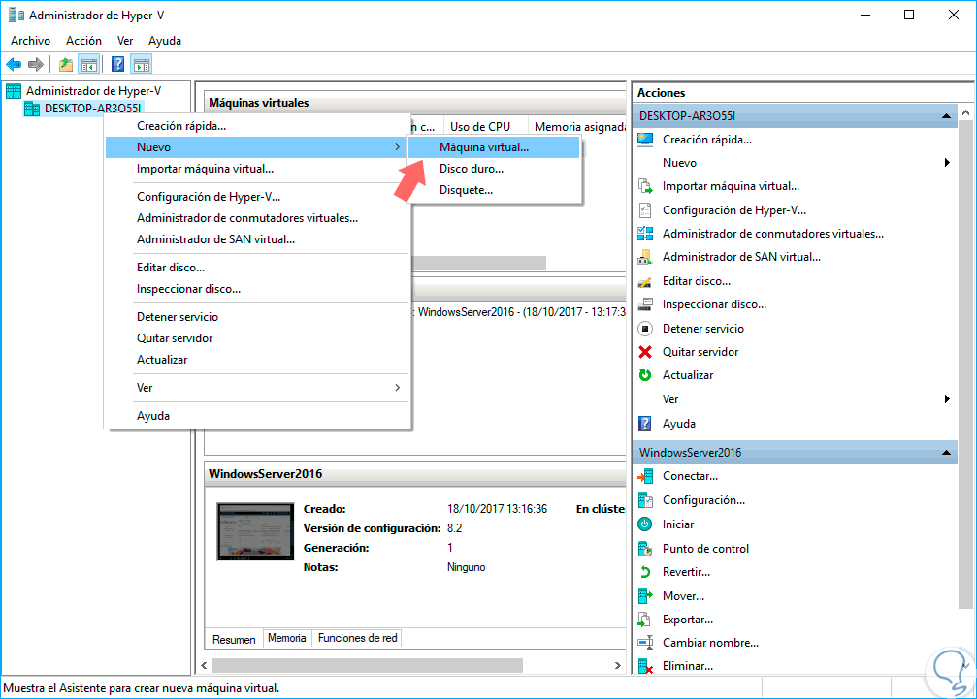The height and width of the screenshot is (699, 977).
Task: Switch to the Resumen tab
Action: click(234, 639)
